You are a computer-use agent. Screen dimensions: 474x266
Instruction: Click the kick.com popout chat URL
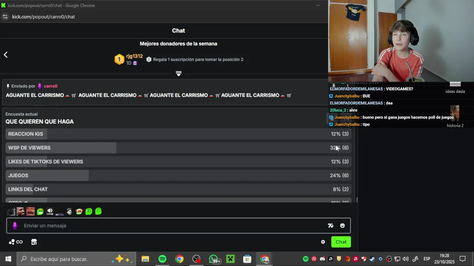point(43,17)
